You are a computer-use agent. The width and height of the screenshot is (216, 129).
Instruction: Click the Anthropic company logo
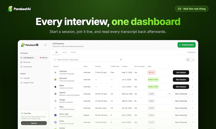tap(55, 72)
